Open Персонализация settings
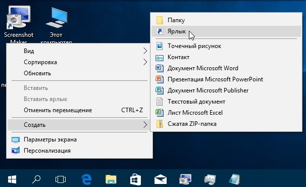The width and height of the screenshot is (306, 187). [x=79, y=151]
